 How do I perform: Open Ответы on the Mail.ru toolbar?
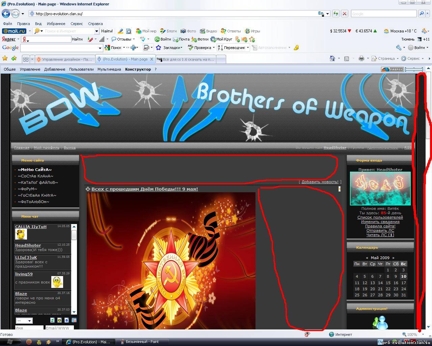[x=231, y=31]
